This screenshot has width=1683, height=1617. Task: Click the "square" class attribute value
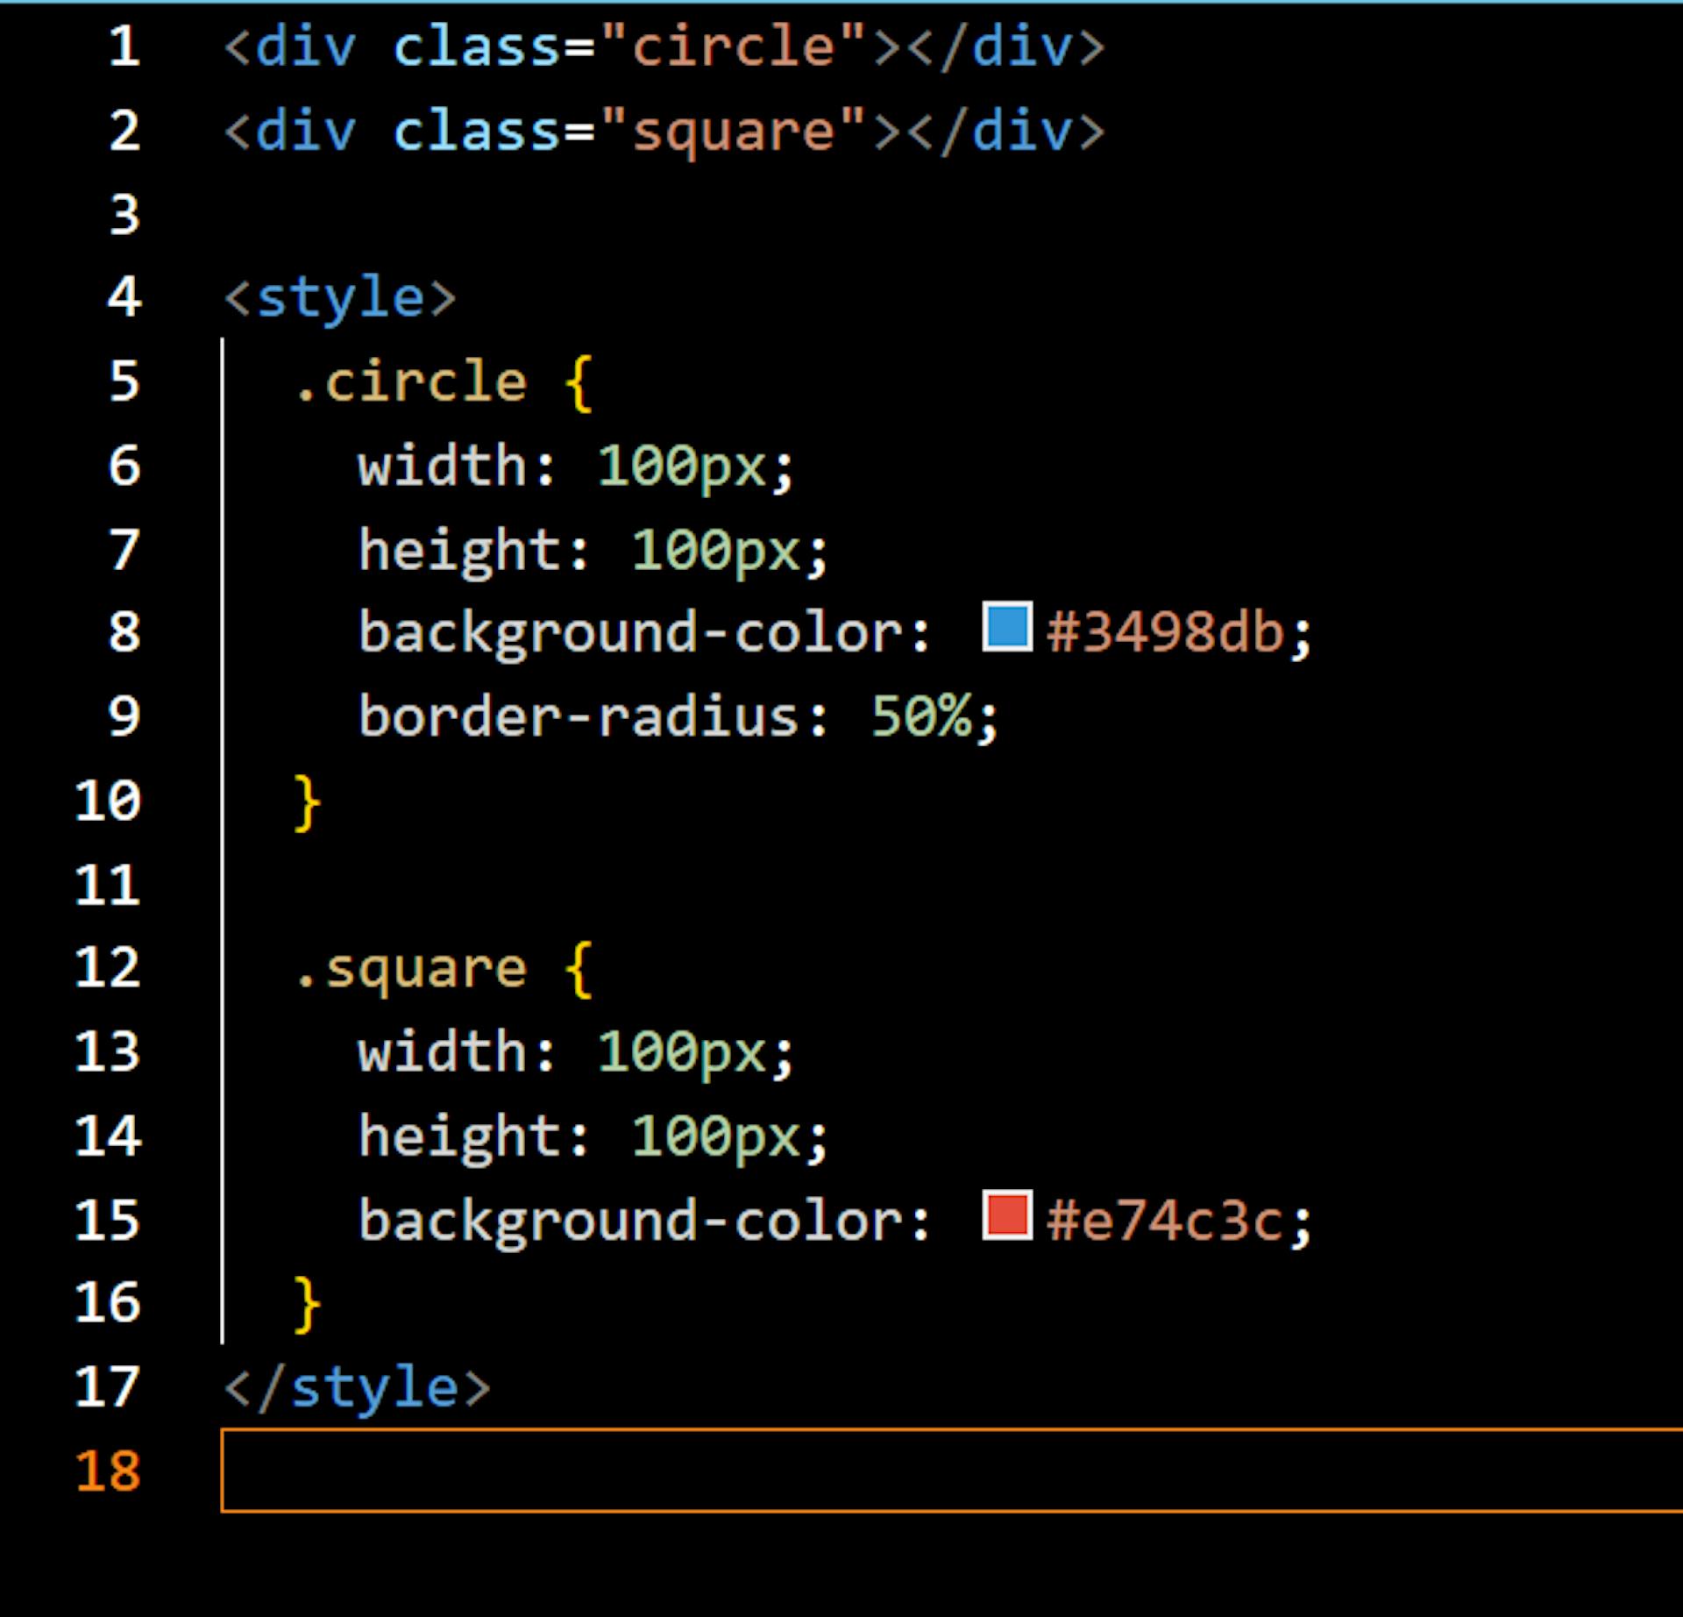pos(734,132)
